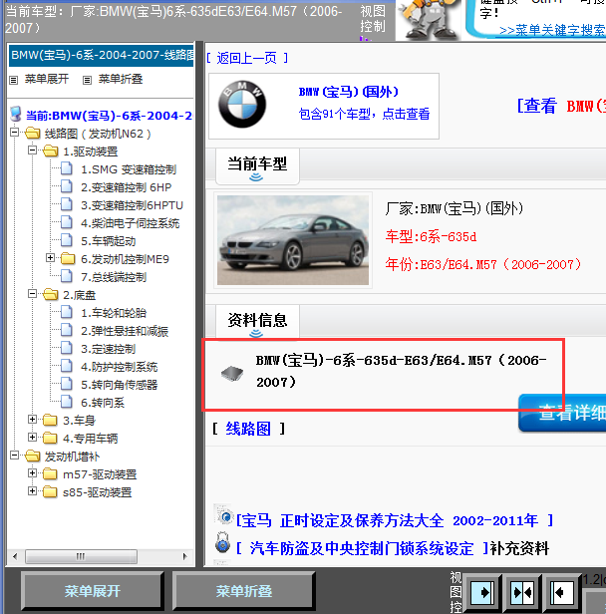Open 5.车辆起动 diagram

108,241
